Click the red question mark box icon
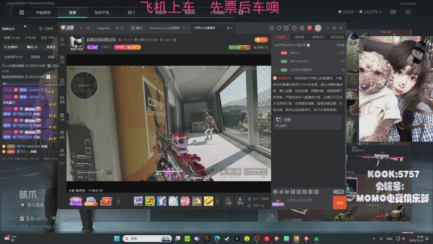Image resolution: width=433 pixels, height=244 pixels. coord(106,201)
